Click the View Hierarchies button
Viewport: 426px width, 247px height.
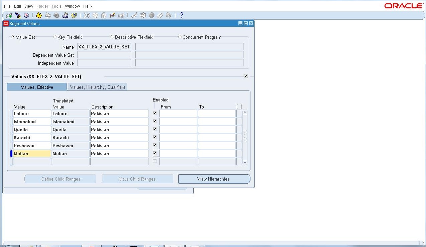pos(214,179)
